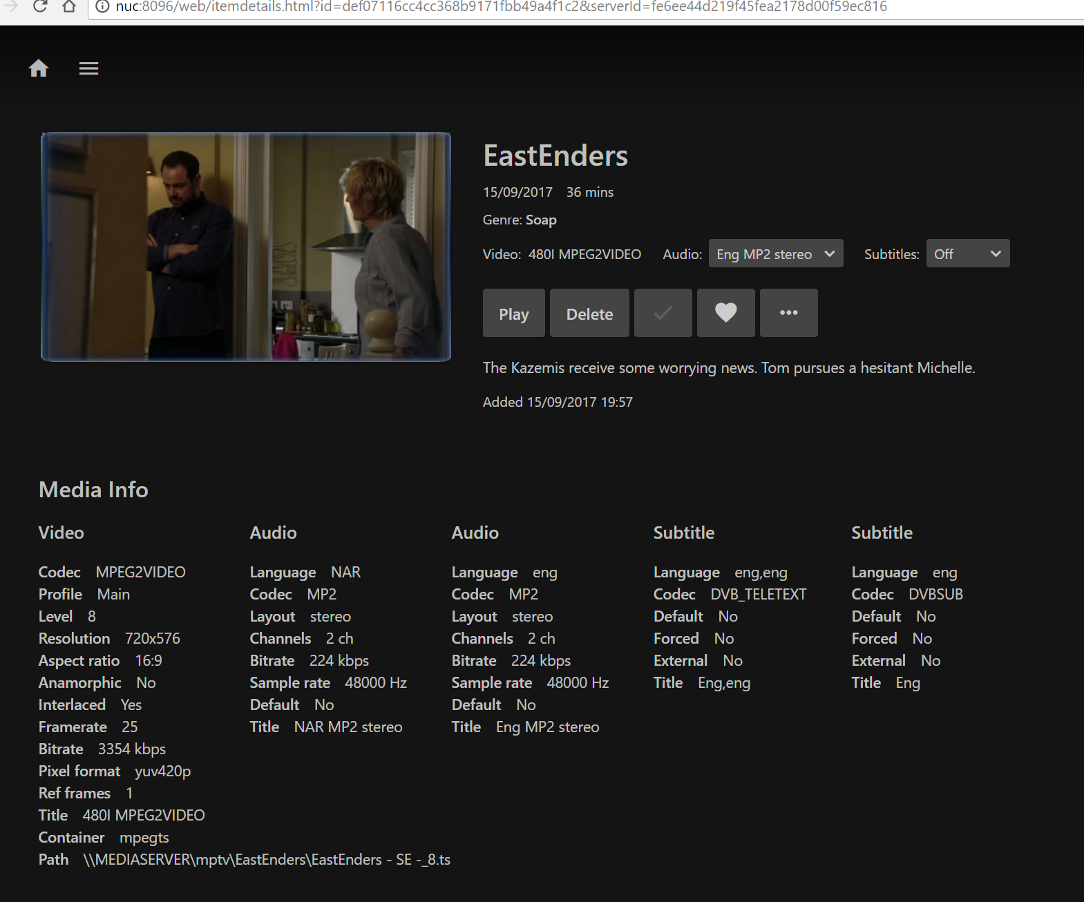The width and height of the screenshot is (1084, 902).
Task: Click the resolution value 720x576
Action: coord(153,639)
